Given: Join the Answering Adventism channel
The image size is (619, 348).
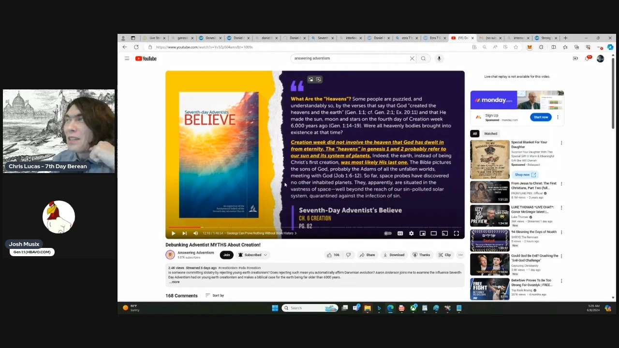Looking at the screenshot, I should coord(226,255).
